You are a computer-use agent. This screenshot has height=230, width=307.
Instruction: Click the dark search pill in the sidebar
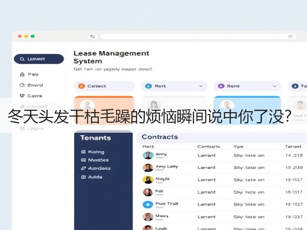pos(39,59)
